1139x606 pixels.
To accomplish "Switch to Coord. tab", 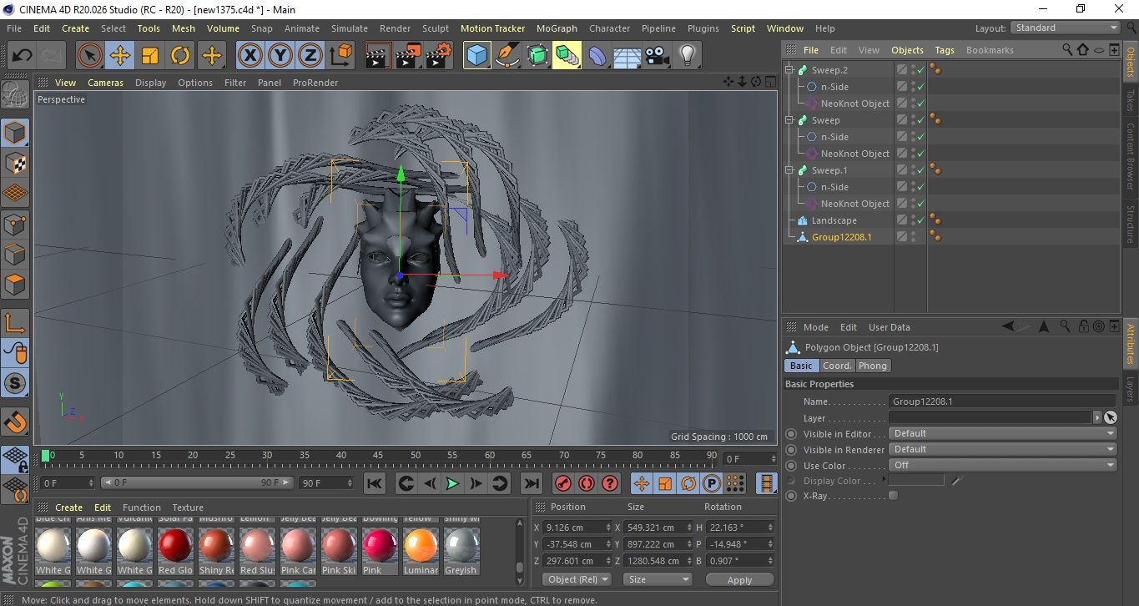I will [837, 366].
